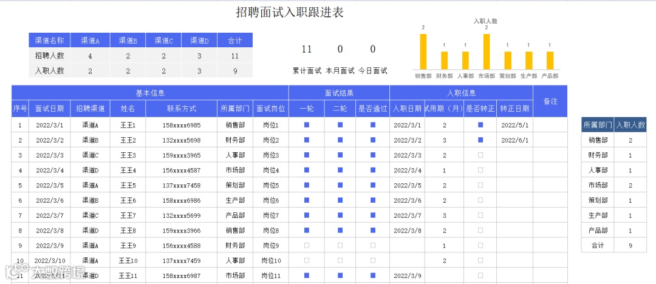Select the 入职人数 chart title
Image resolution: width=656 pixels, height=284 pixels.
pyautogui.click(x=485, y=21)
